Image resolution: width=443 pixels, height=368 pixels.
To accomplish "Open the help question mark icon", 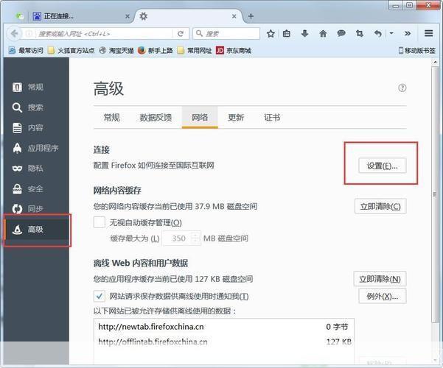I will point(402,88).
